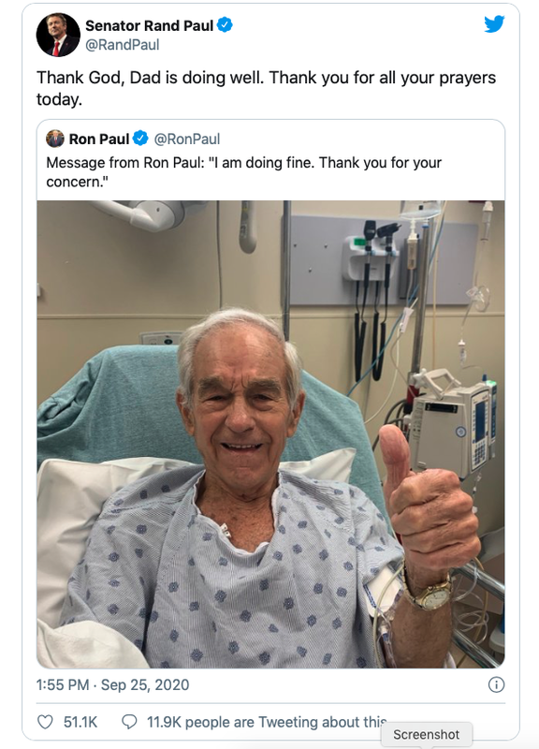
Task: Open the @RandPaul handle link
Action: pyautogui.click(x=123, y=45)
